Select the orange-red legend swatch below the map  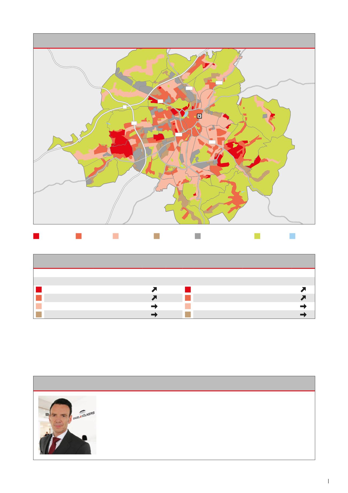pyautogui.click(x=79, y=236)
